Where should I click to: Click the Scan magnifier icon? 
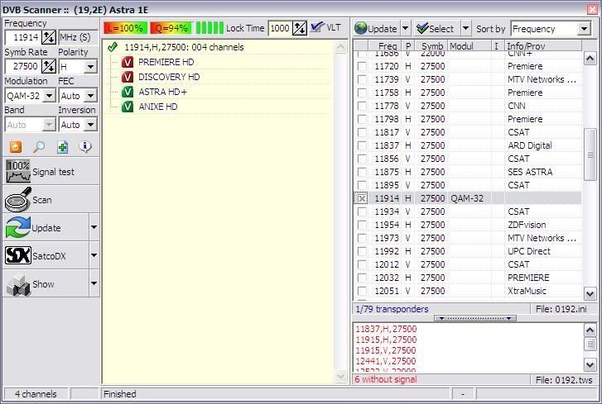pyautogui.click(x=18, y=199)
